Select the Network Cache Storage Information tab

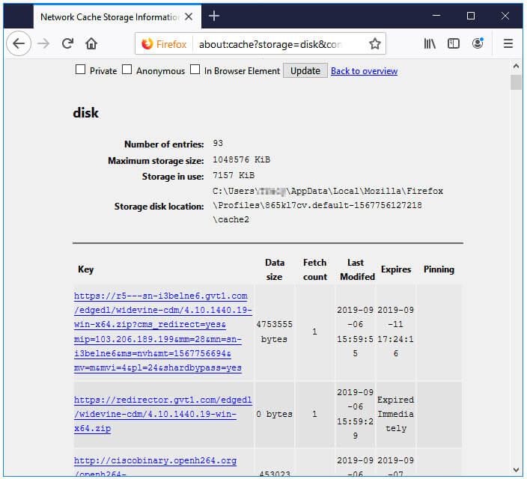tap(117, 16)
